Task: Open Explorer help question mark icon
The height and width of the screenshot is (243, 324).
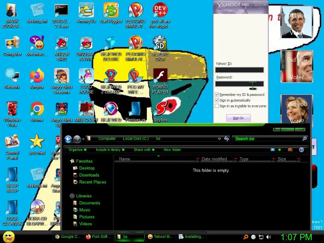Action: (302, 150)
